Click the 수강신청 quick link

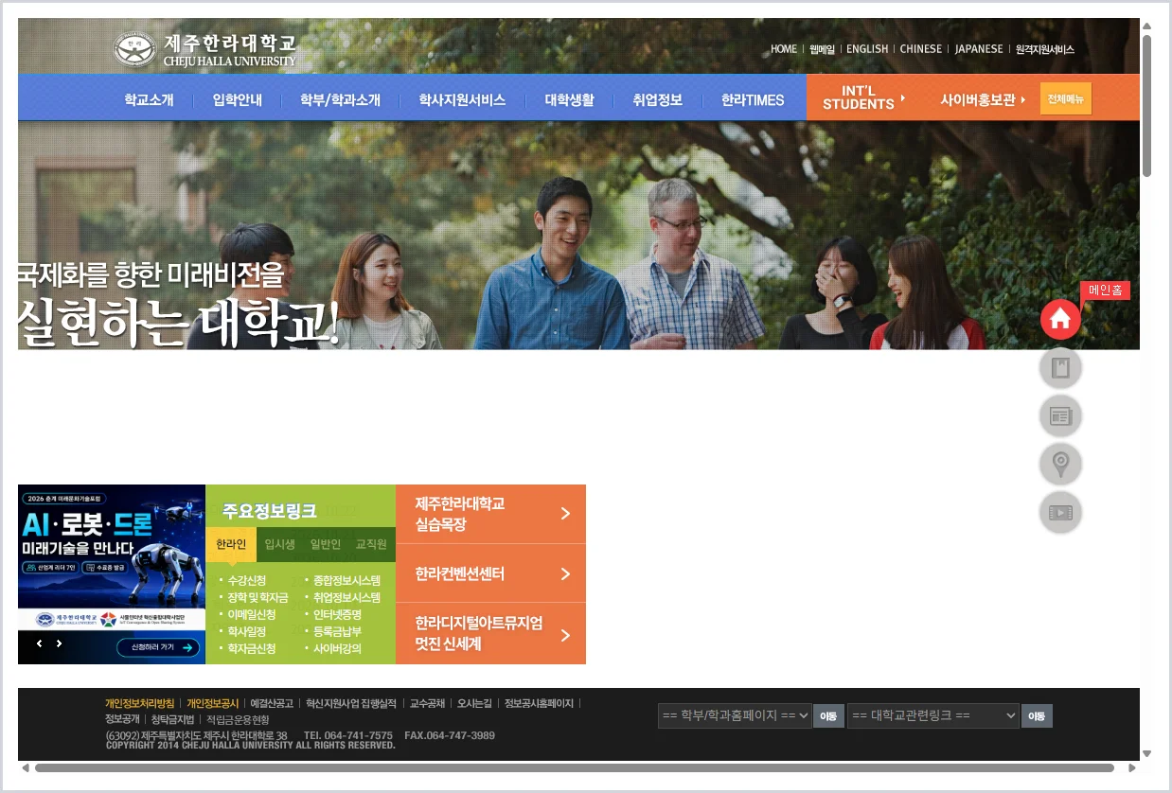(247, 580)
